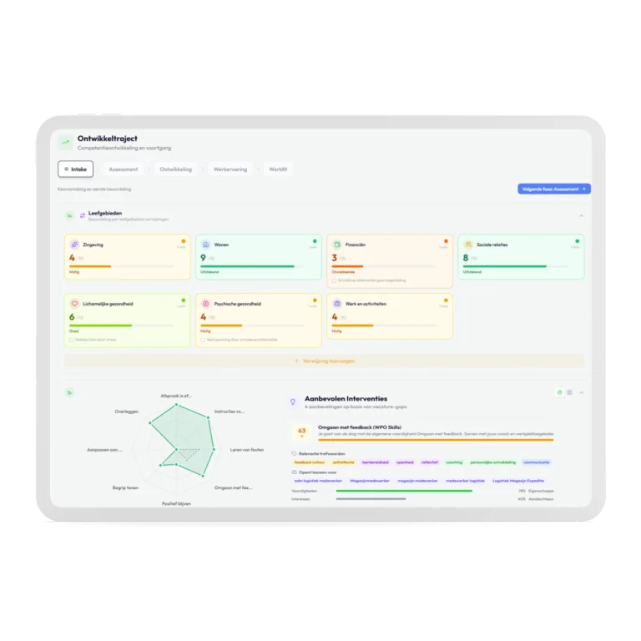Click the Zingeving card icon
Screen dimensions: 641x641
(x=75, y=245)
